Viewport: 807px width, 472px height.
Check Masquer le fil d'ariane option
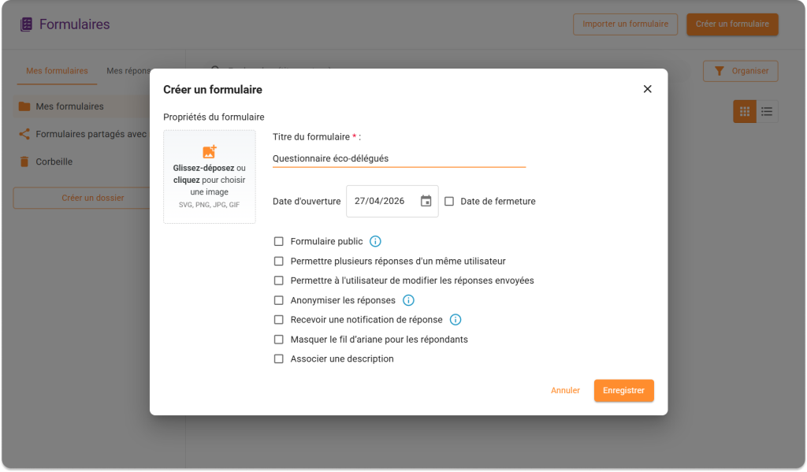coord(278,340)
